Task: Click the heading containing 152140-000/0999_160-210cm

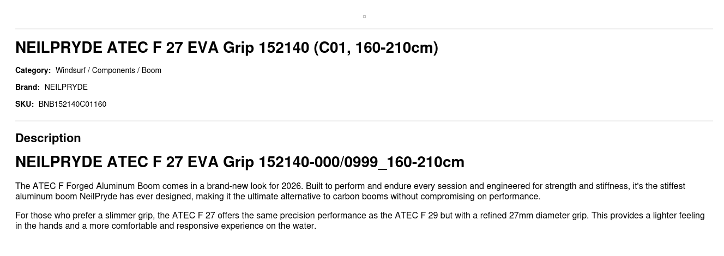Action: click(x=239, y=162)
